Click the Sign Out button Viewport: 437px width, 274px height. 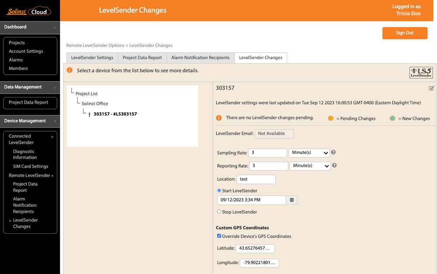tap(405, 33)
